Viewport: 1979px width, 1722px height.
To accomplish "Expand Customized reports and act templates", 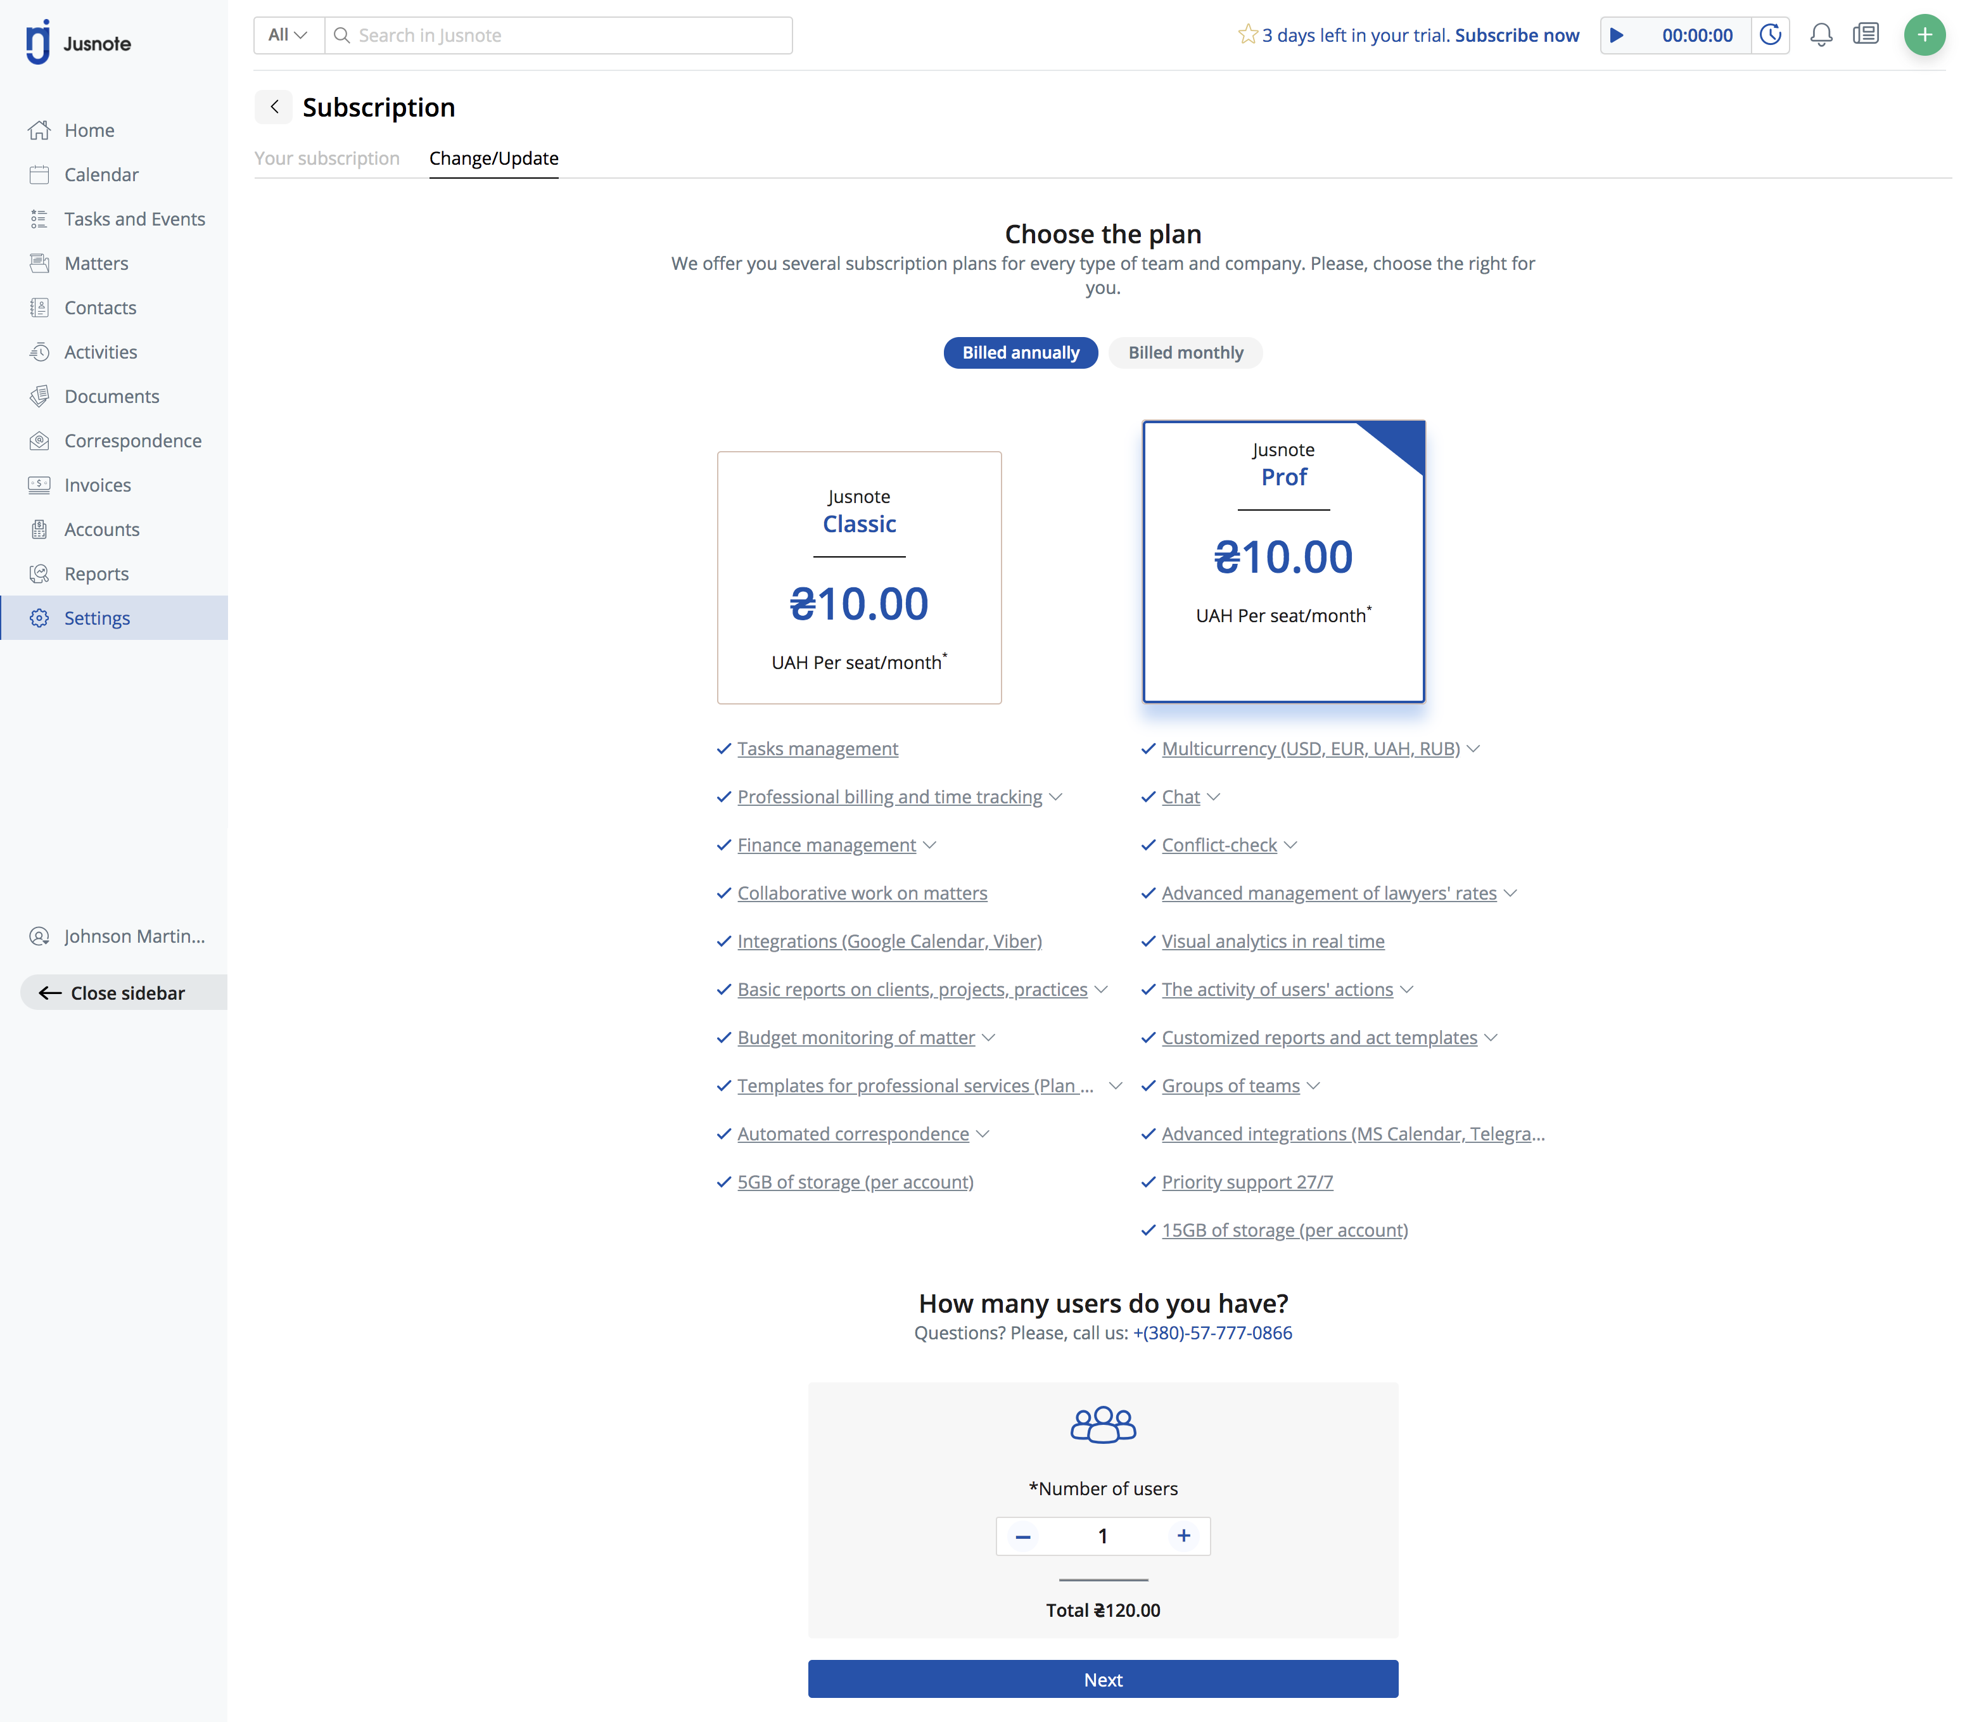I will click(1491, 1037).
